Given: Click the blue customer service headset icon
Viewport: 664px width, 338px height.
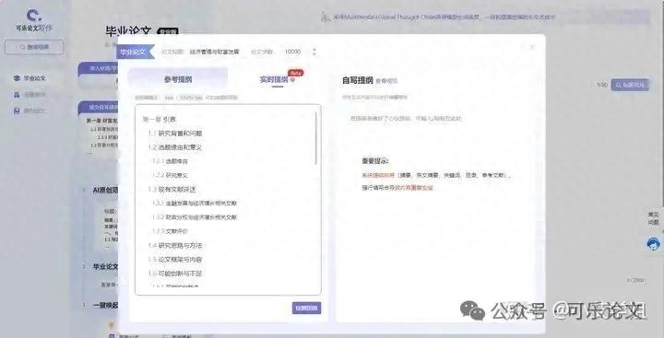Looking at the screenshot, I should click(654, 244).
